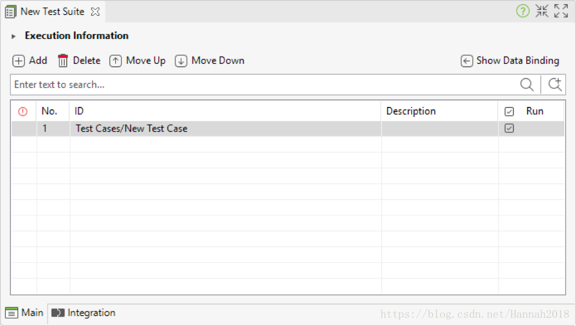The image size is (576, 326).
Task: Click the Move Down arrow icon
Action: tap(181, 61)
